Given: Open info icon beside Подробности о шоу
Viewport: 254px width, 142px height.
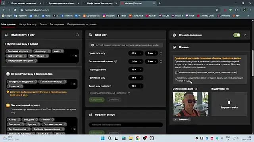Looking at the screenshot, I should point(77,35).
